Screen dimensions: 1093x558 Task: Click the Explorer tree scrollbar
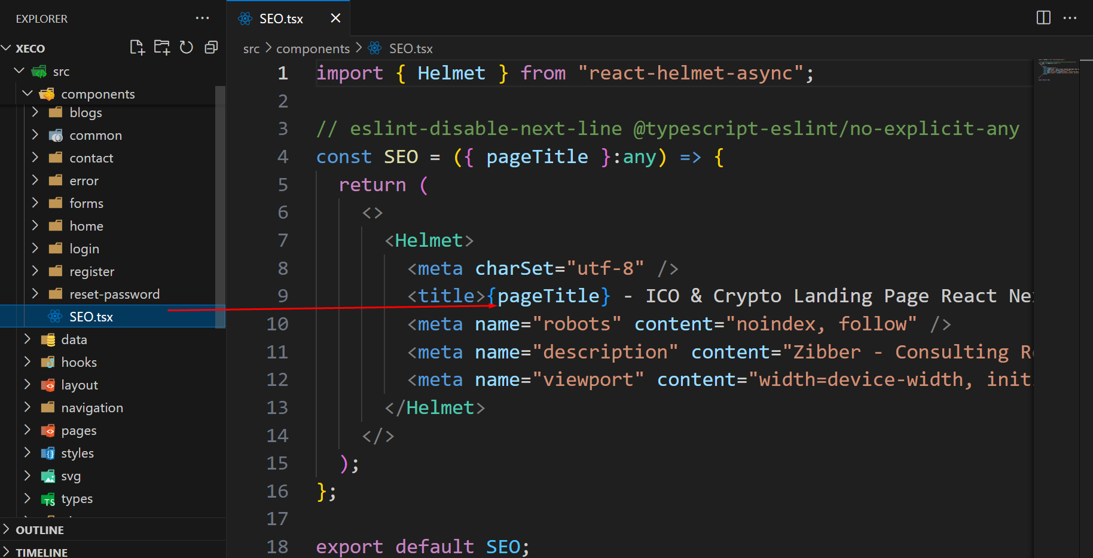tap(220, 206)
